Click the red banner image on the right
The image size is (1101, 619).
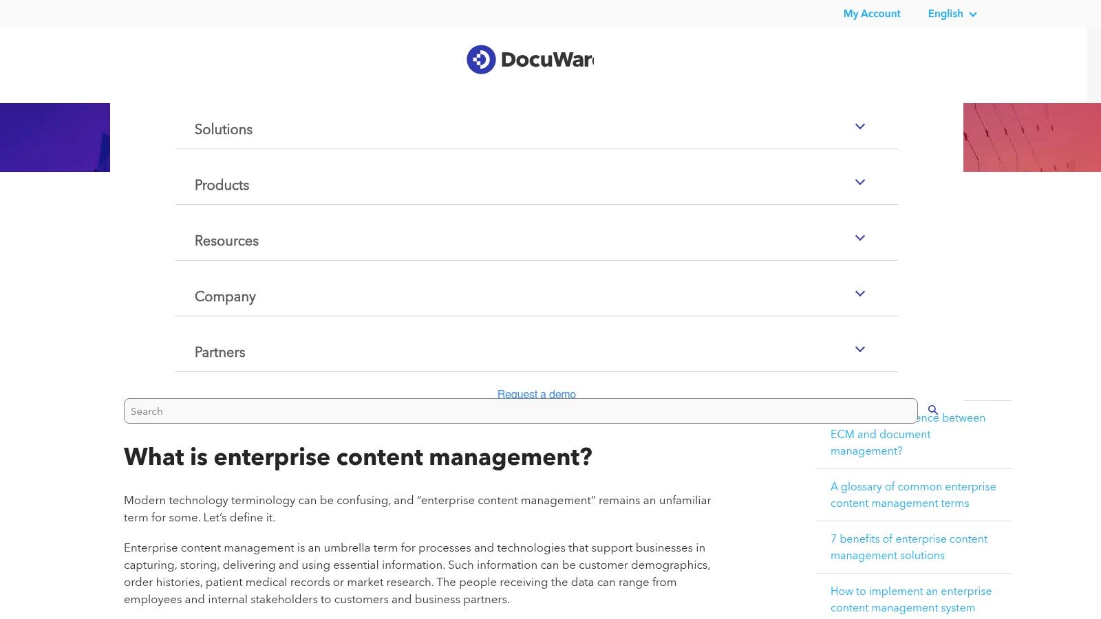pos(1032,138)
